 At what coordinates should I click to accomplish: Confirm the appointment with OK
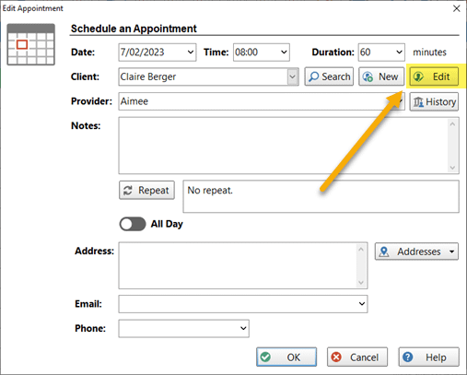(286, 357)
